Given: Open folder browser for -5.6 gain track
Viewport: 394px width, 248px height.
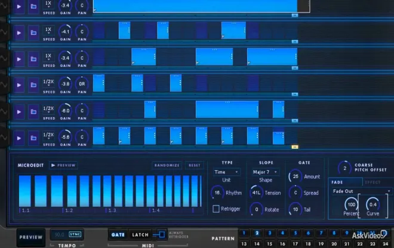Looking at the screenshot, I should 33,138.
